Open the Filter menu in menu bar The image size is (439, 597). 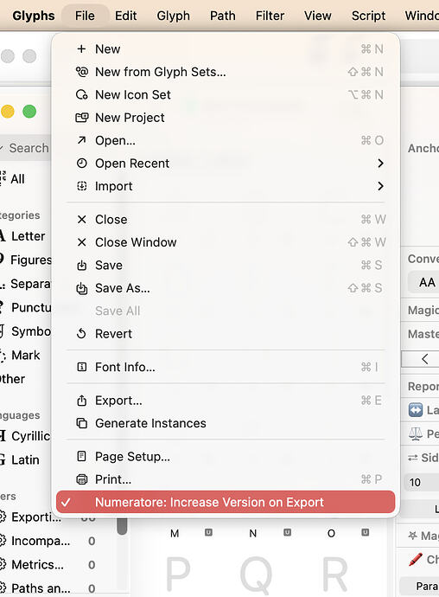(270, 16)
